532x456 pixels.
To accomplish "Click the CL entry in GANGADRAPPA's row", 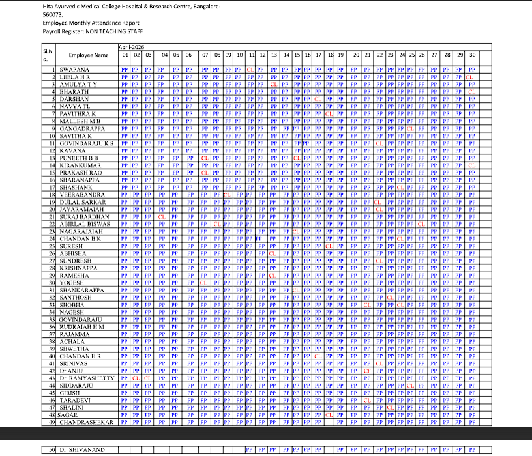I will 410,128.
